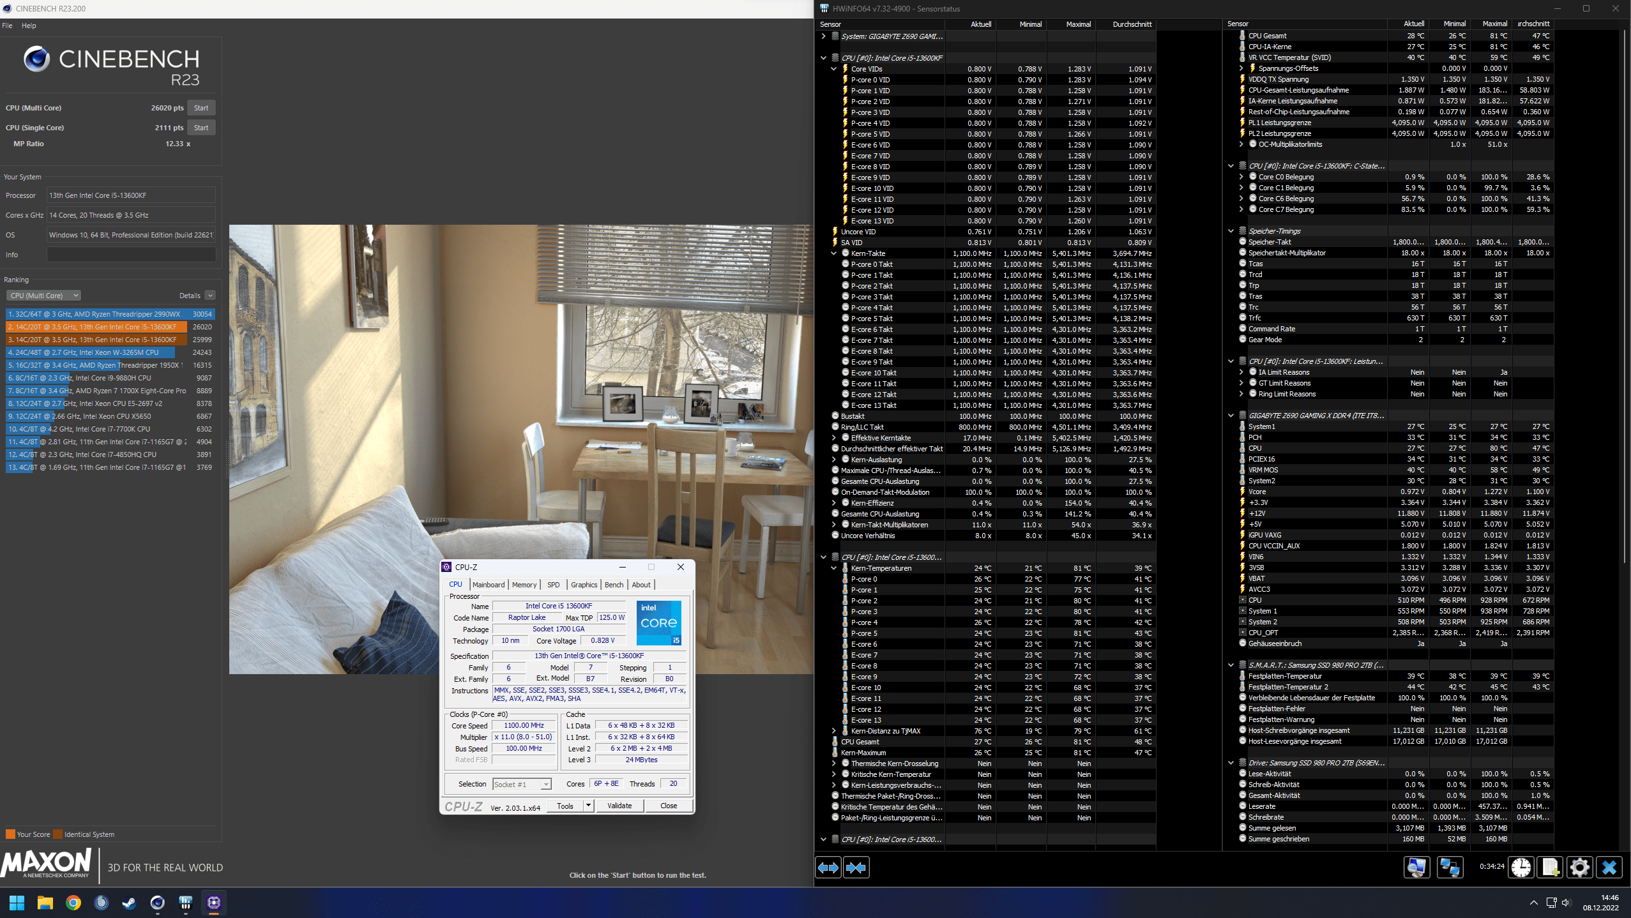Click HWiNFO right vertical scrollbar
This screenshot has height=918, width=1631.
[x=1626, y=297]
